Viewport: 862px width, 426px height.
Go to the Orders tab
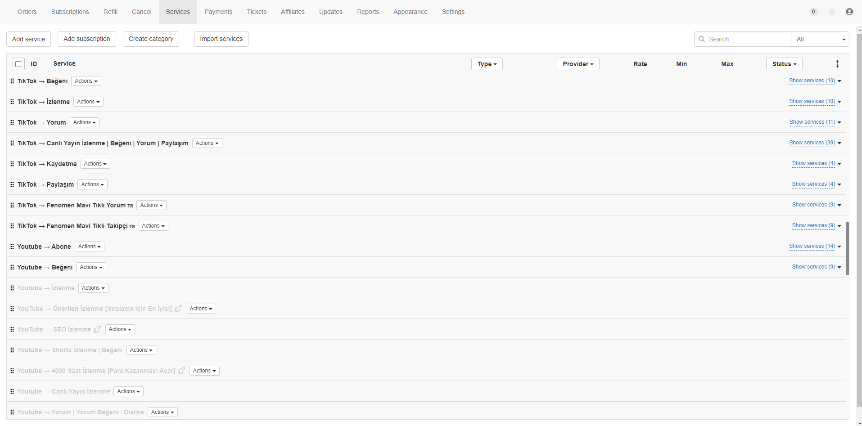coord(27,12)
